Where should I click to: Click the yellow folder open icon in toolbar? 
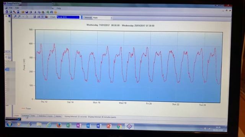[x=23, y=12]
